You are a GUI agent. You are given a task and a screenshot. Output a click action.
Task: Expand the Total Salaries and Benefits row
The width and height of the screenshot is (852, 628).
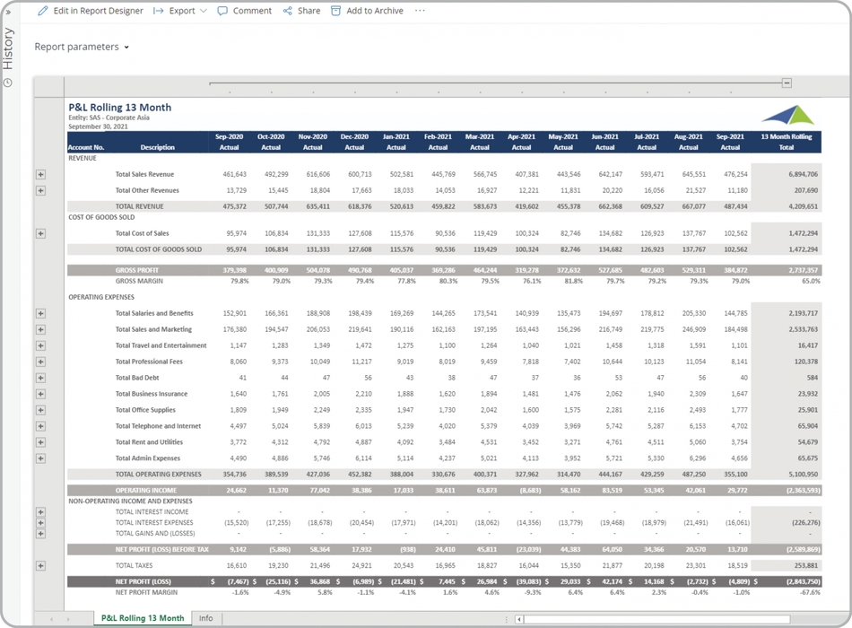[x=40, y=314]
